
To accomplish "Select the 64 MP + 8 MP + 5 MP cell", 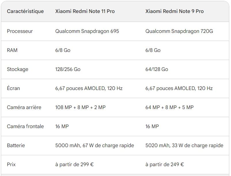I will [x=169, y=107].
